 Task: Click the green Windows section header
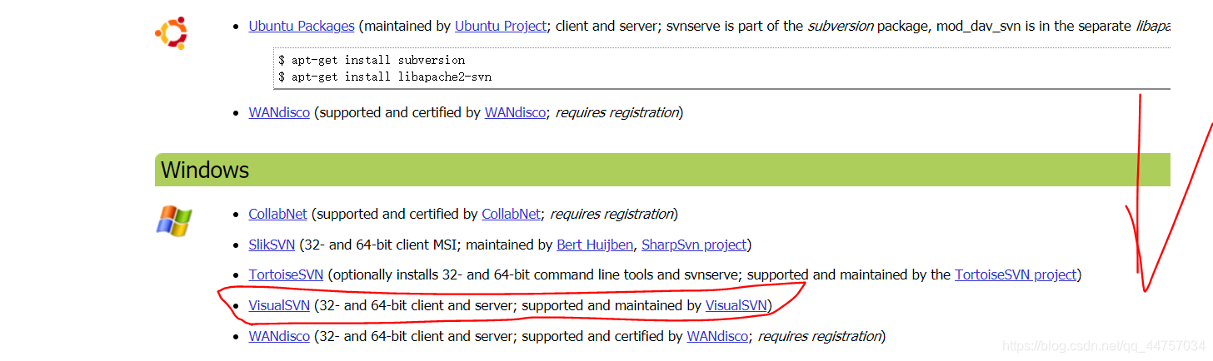point(662,170)
